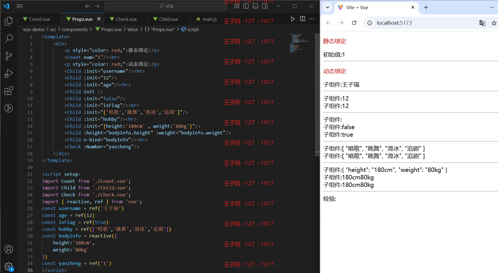The image size is (498, 273).
Task: Click the localhost:5173 address bar
Action: coord(394,23)
